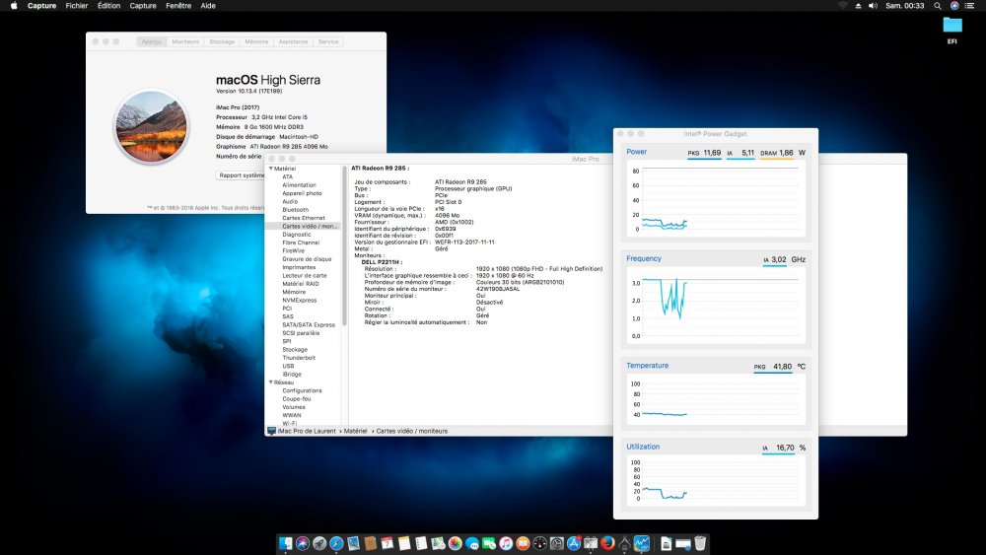Open Spotlight search magnifier in menu bar
The height and width of the screenshot is (555, 986).
coord(937,6)
